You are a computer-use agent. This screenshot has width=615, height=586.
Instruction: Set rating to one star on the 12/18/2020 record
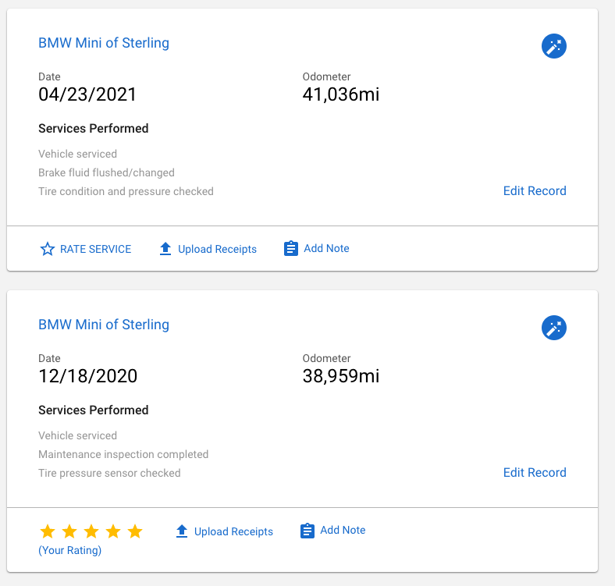(48, 531)
